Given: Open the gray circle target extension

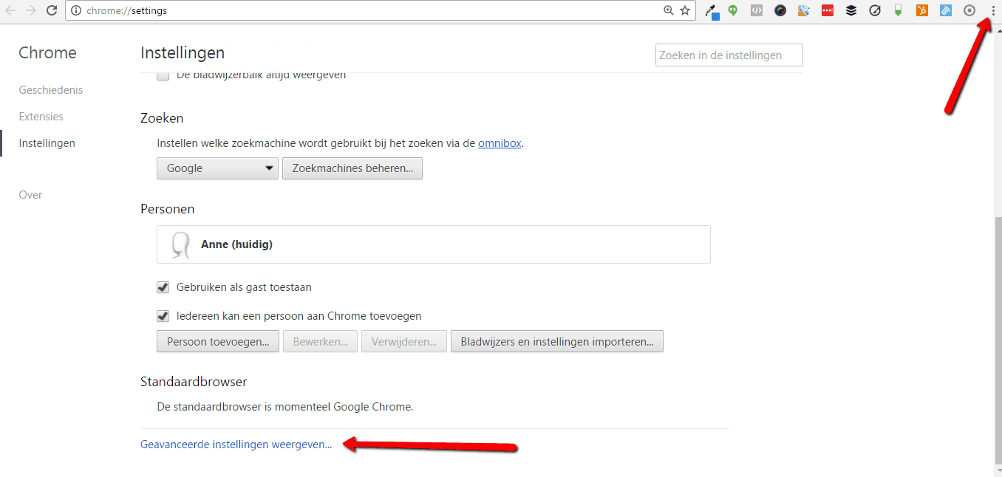Looking at the screenshot, I should coord(969,10).
